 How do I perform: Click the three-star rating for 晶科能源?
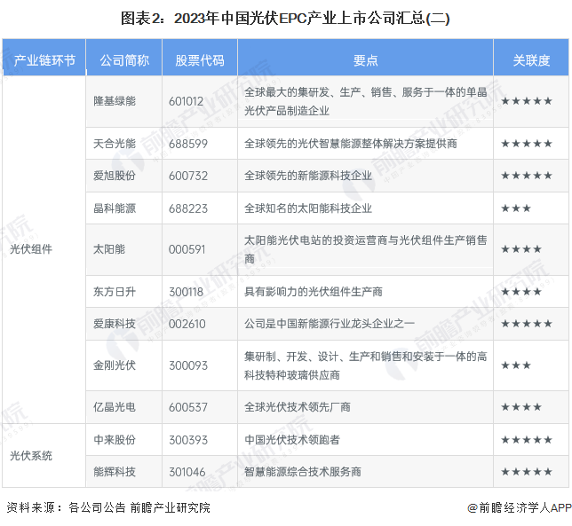coord(516,208)
